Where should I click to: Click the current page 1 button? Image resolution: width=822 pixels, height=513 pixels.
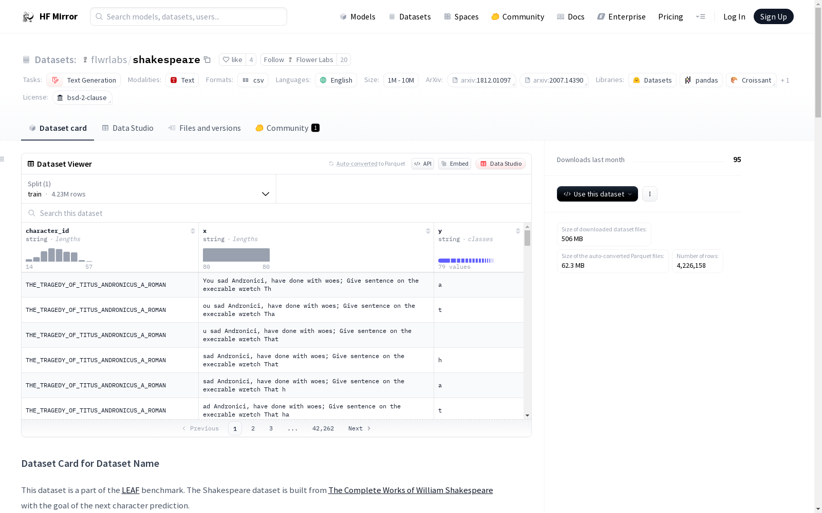coord(235,428)
